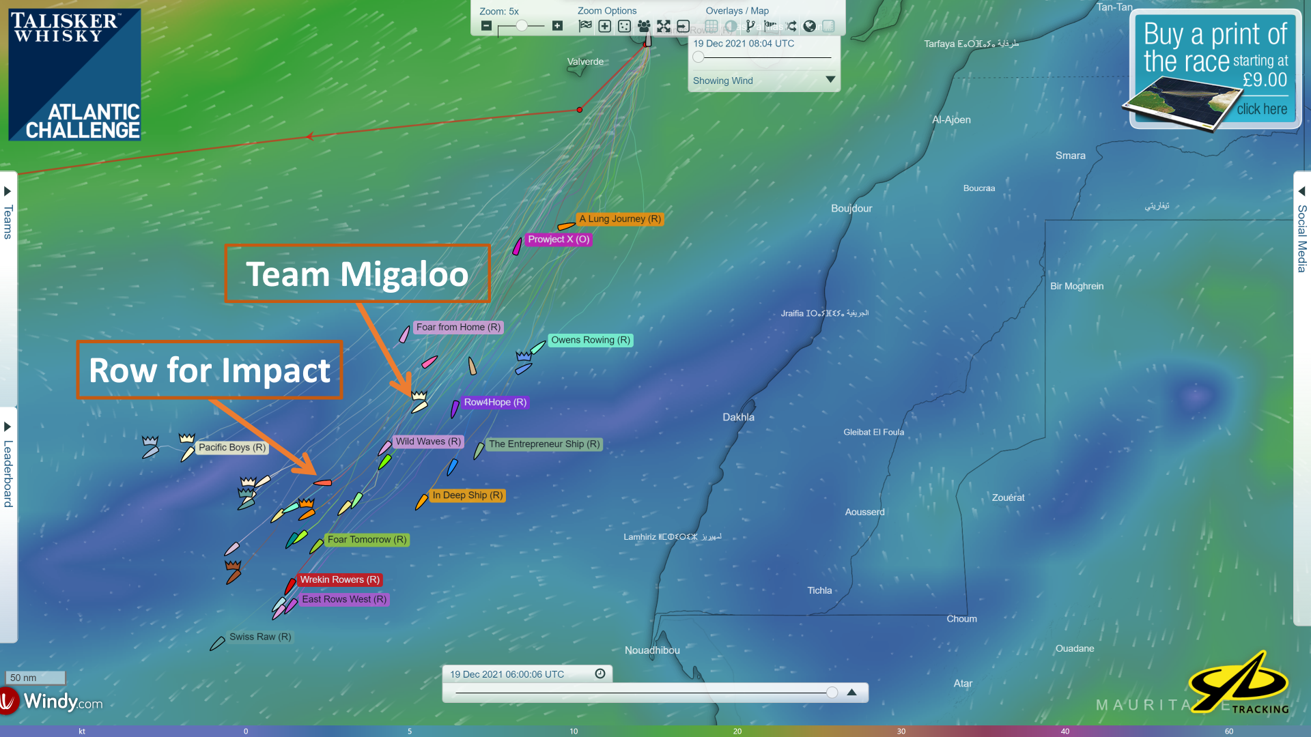The height and width of the screenshot is (737, 1311).
Task: Click the dice random zoom icon
Action: click(624, 26)
